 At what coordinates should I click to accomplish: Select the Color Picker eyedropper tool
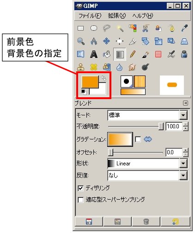click(x=184, y=28)
